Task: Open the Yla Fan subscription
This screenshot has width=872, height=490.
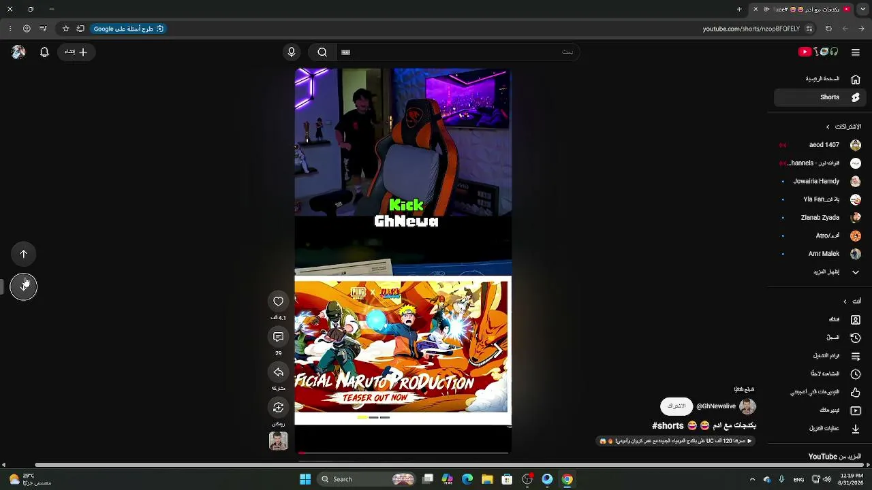Action: coord(820,199)
